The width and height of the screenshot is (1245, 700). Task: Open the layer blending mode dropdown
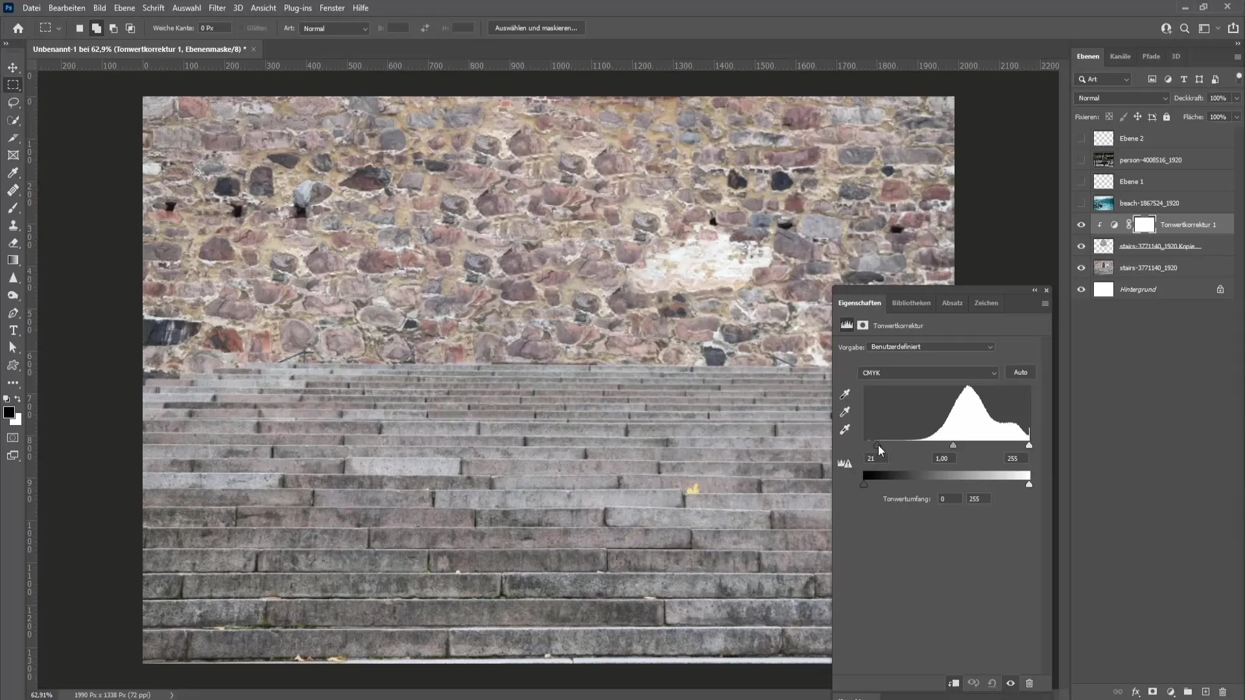[x=1121, y=97]
